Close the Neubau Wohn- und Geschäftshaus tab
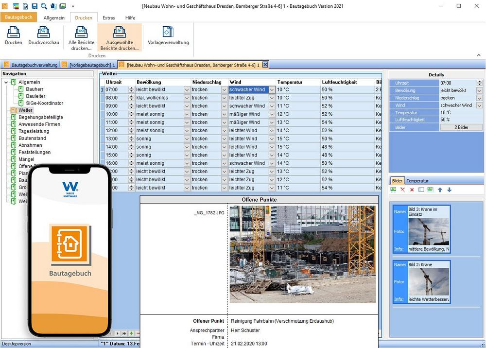 click(265, 65)
